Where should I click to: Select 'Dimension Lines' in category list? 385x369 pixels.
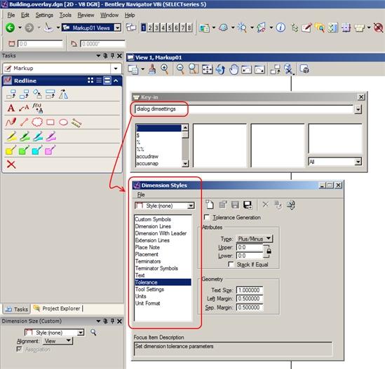point(153,226)
